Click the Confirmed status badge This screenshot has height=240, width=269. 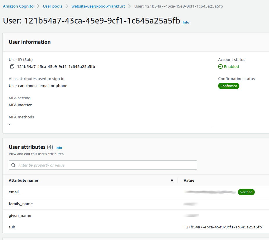tap(229, 86)
